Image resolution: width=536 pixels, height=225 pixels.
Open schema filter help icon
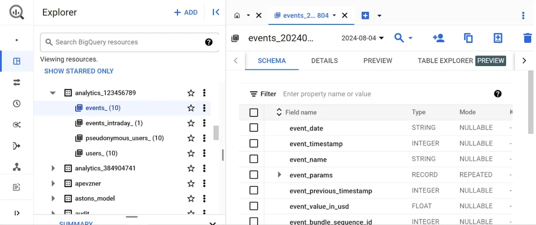pyautogui.click(x=498, y=94)
